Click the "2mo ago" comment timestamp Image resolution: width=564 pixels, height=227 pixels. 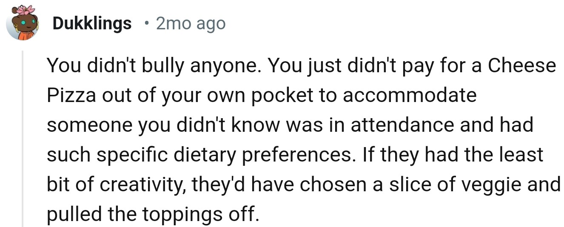(191, 24)
